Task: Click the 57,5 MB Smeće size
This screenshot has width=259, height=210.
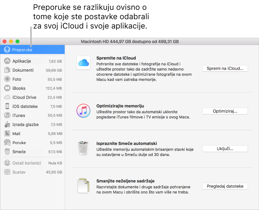Action: 55,152
